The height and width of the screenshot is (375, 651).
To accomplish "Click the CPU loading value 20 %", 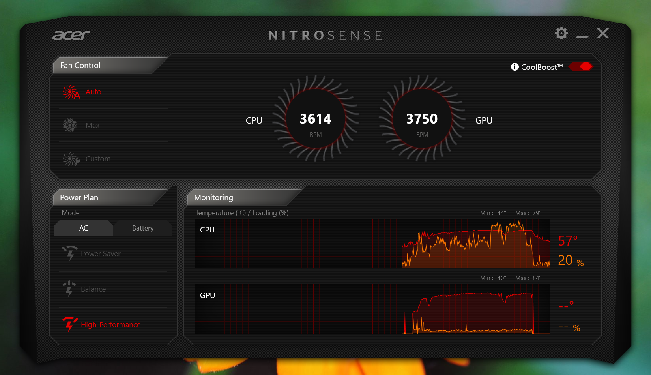I will 571,261.
